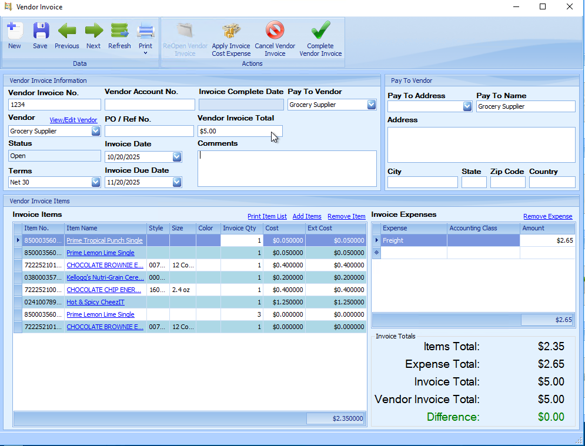Open the Invoice Date picker dropdown
Screen dimensions: 585x446
pyautogui.click(x=177, y=157)
